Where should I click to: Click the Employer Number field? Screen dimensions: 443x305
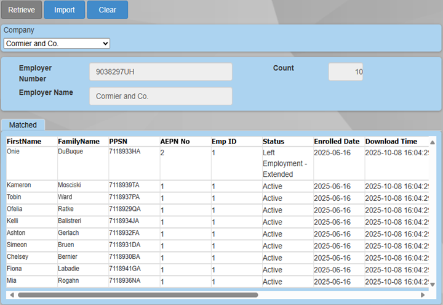pyautogui.click(x=161, y=72)
